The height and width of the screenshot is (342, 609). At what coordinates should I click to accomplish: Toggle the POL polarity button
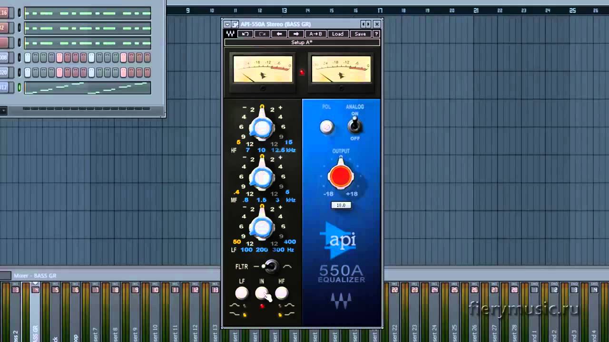pyautogui.click(x=326, y=127)
